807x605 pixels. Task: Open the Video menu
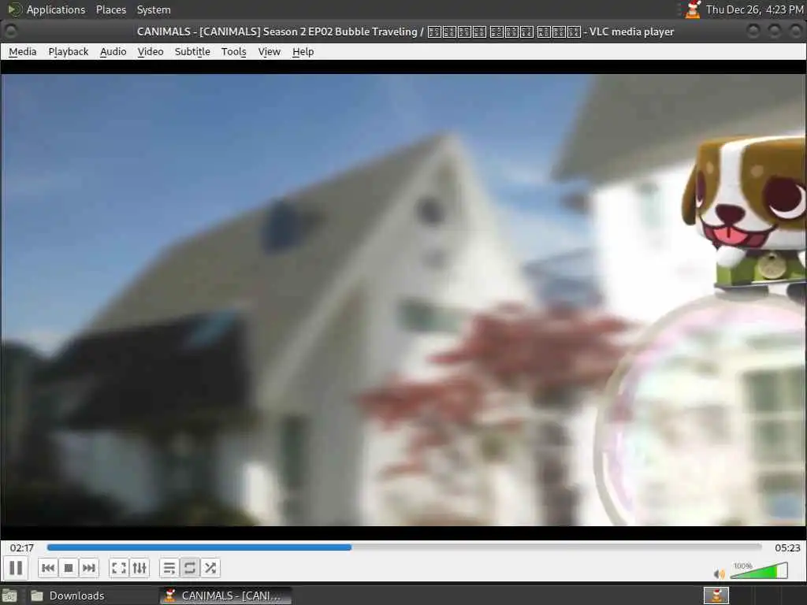pos(151,51)
